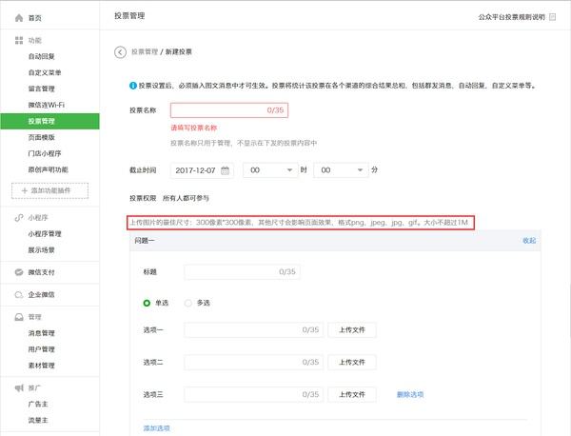Click the 微信支付 icon
Screen dimensions: 571x436
point(19,272)
